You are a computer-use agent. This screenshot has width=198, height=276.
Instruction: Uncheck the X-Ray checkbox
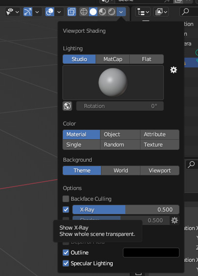[x=66, y=210]
